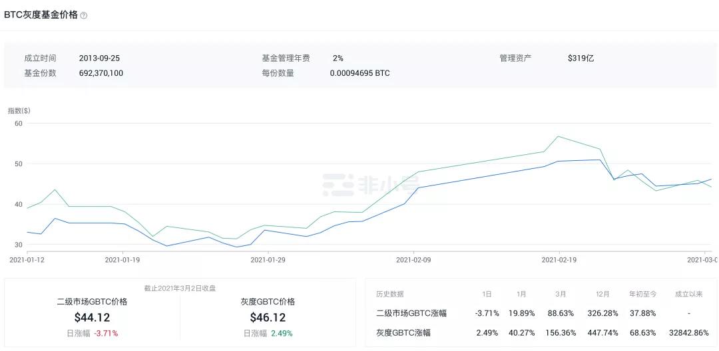This screenshot has height=351, width=719.
Task: Click the y-axis label 40
Action: 19,204
